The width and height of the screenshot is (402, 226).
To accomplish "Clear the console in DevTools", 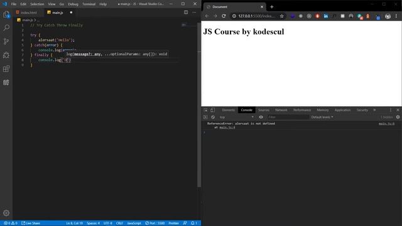I will [213, 117].
